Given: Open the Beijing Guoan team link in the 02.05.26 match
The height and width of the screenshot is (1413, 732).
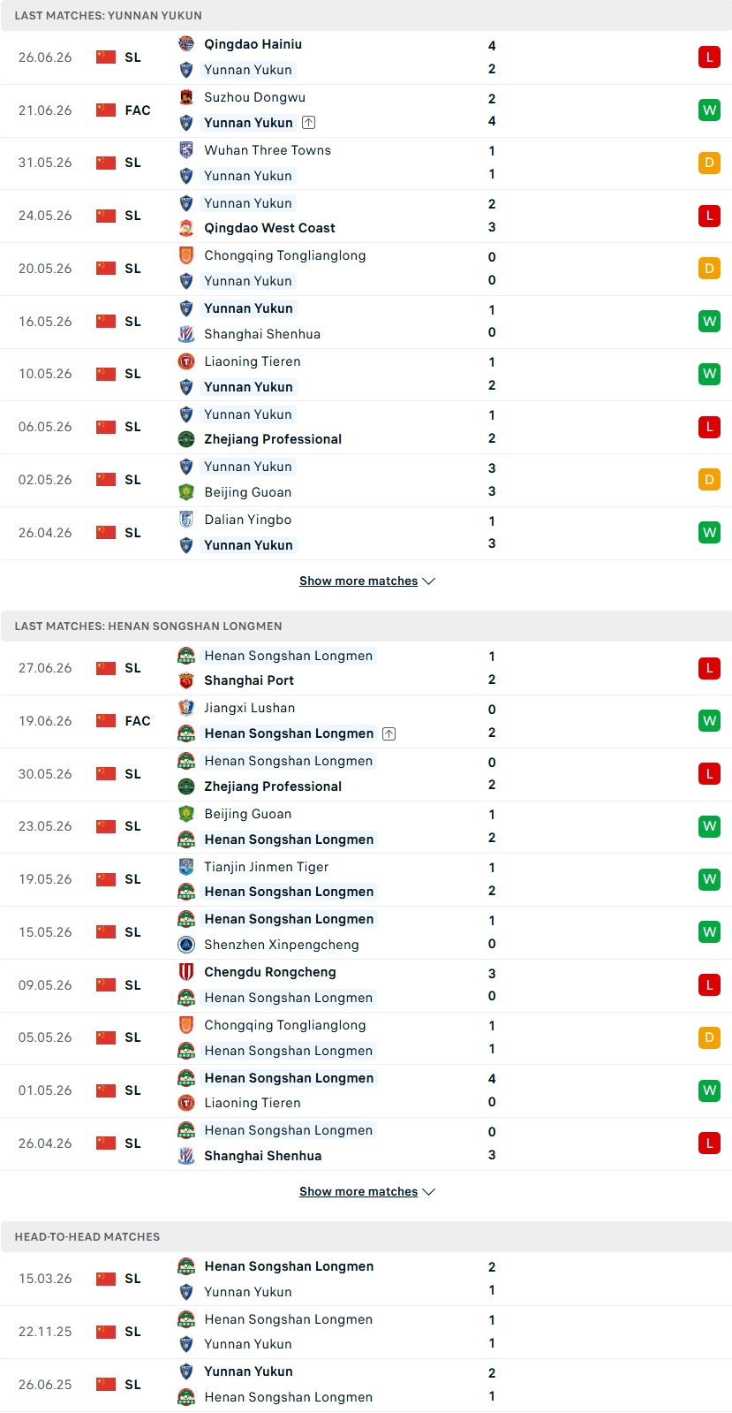Looking at the screenshot, I should click(x=247, y=492).
